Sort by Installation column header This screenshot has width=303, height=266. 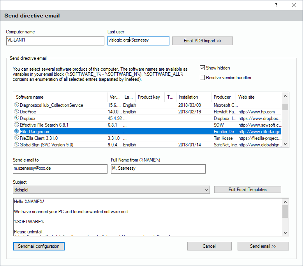(193, 97)
